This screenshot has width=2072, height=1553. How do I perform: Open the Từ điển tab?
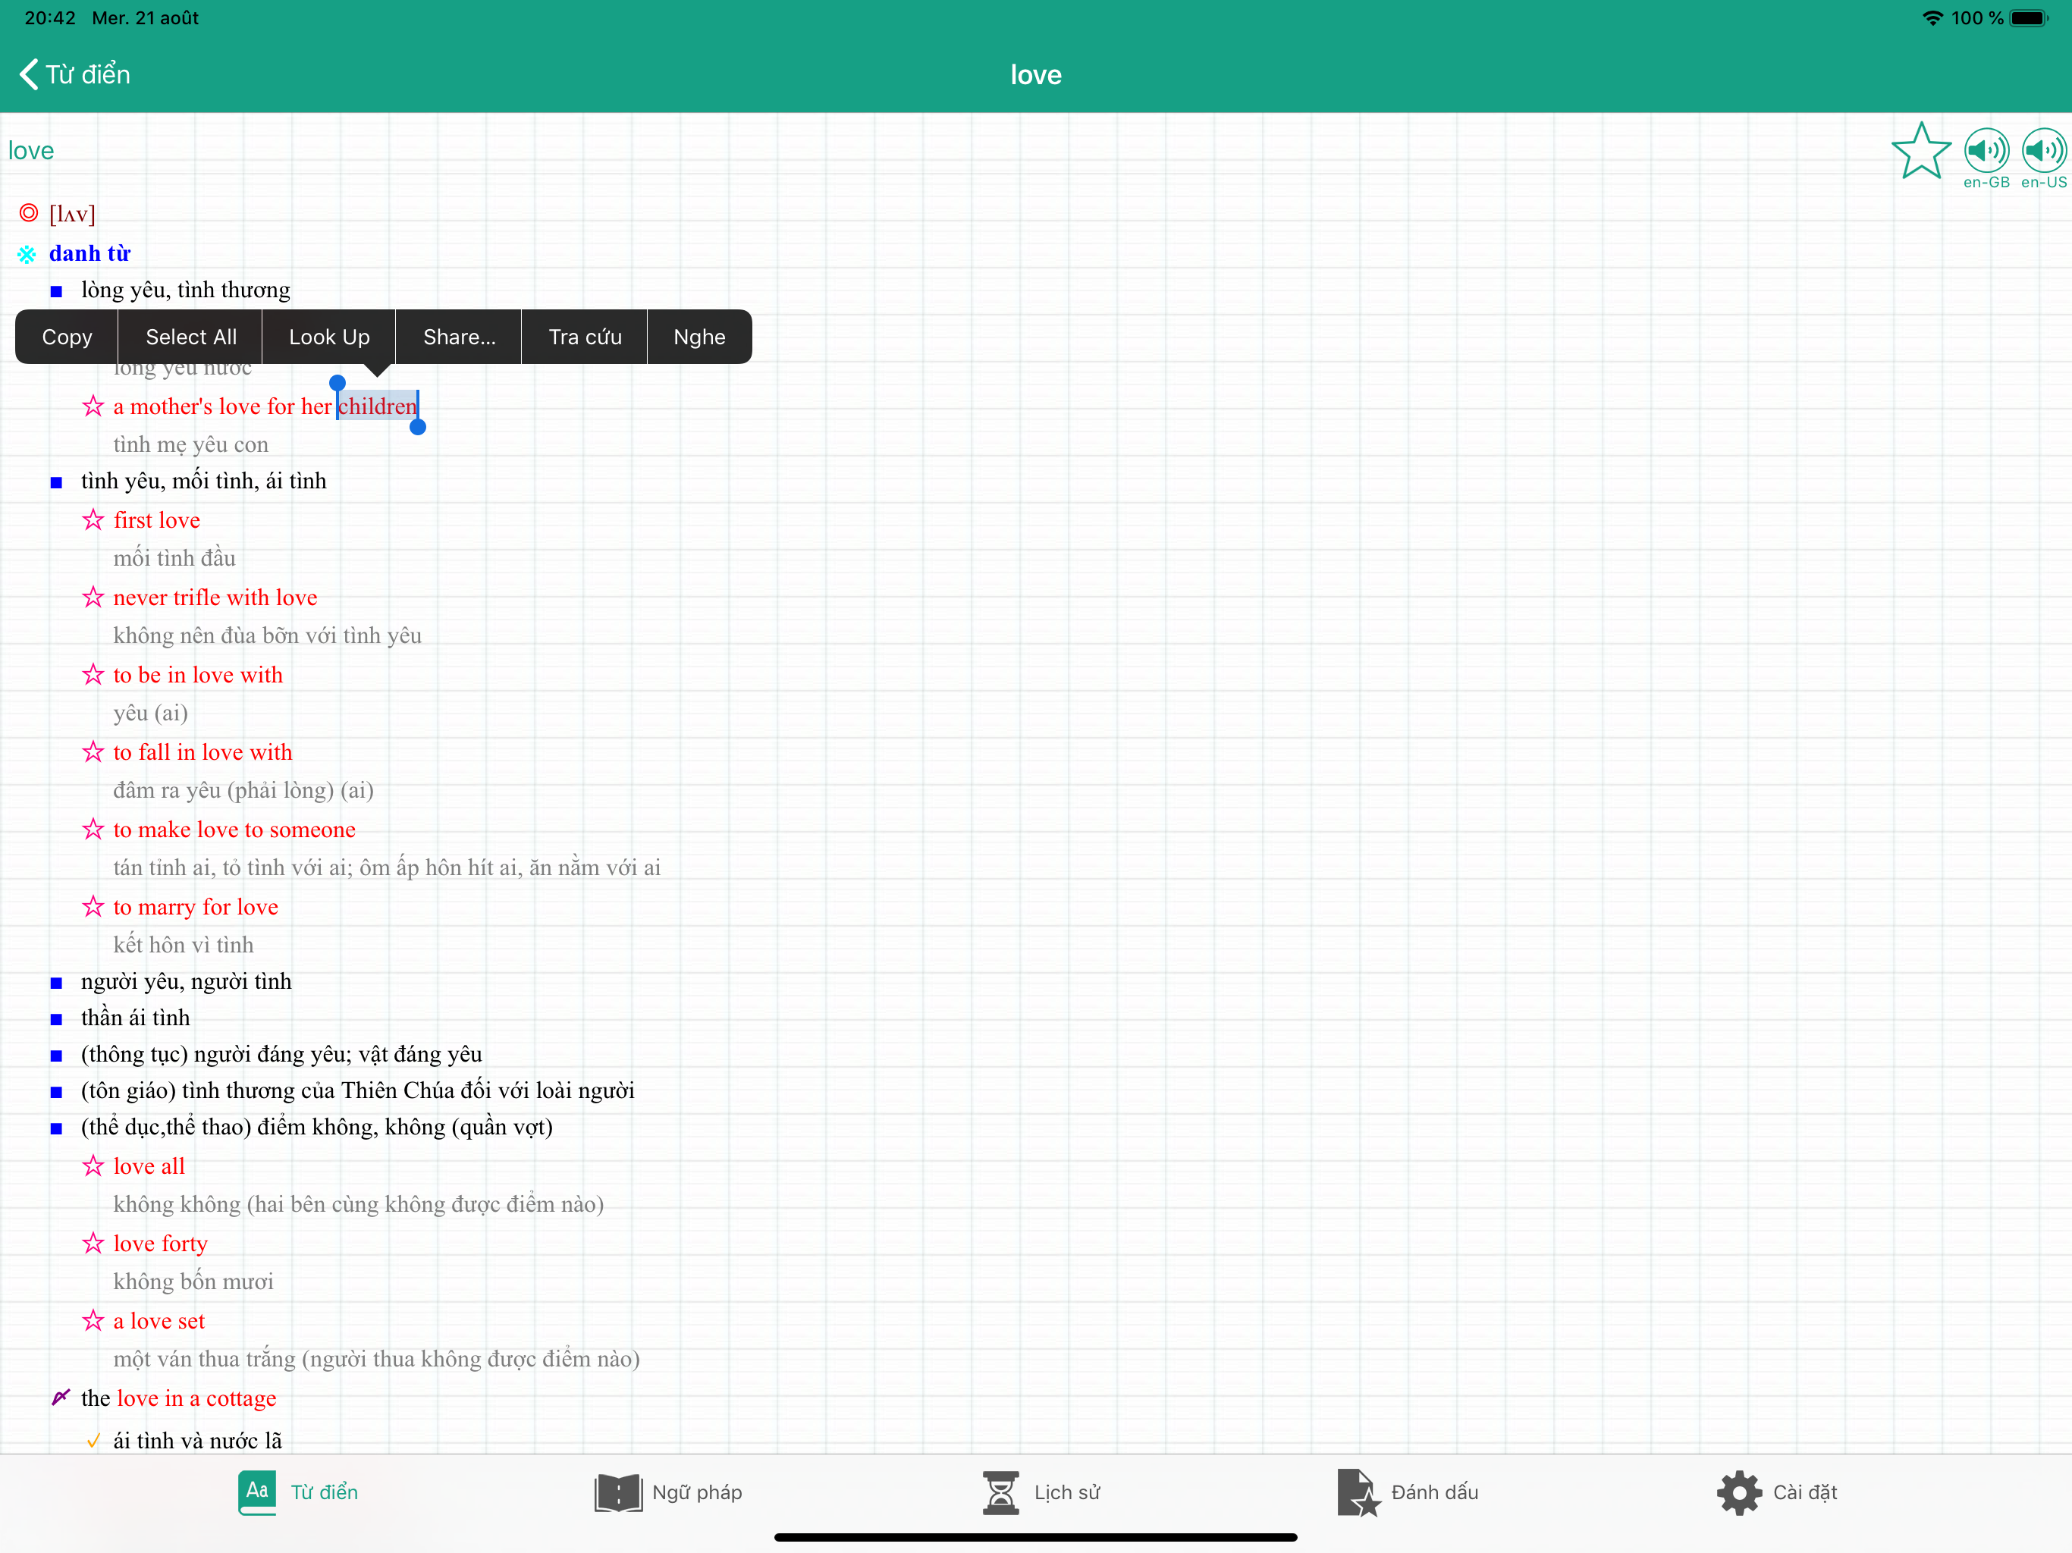tap(299, 1492)
